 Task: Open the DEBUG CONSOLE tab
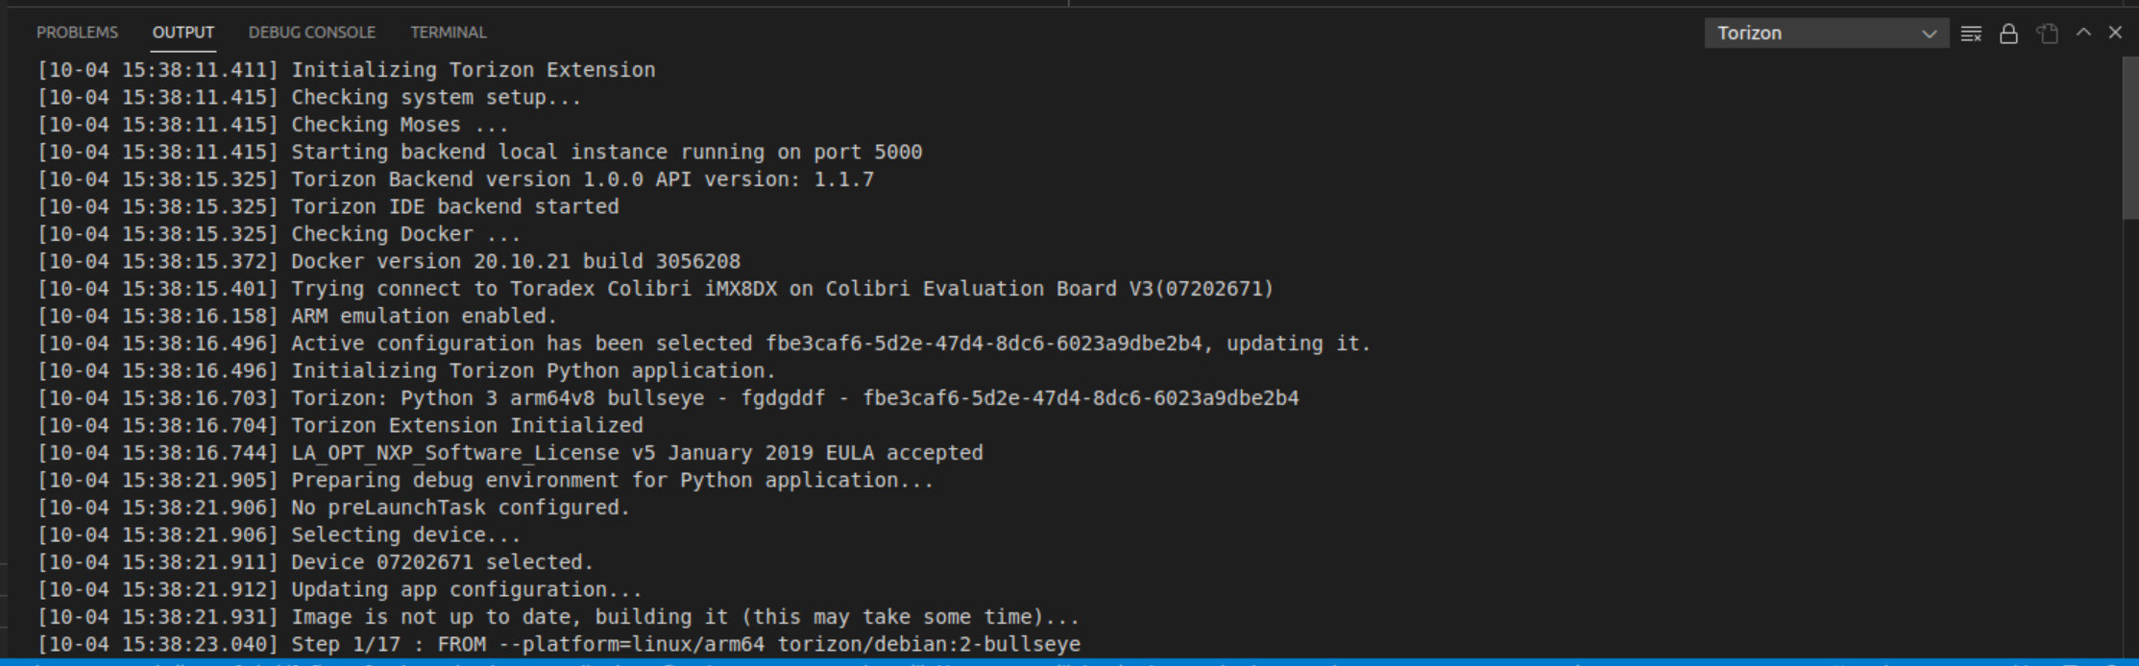[x=312, y=33]
